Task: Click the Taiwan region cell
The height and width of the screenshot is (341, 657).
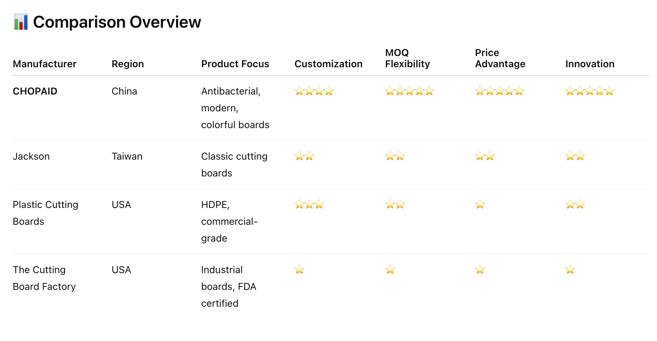Action: click(x=127, y=156)
